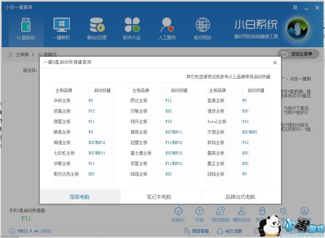Select 翔升主板 row

[160, 121]
